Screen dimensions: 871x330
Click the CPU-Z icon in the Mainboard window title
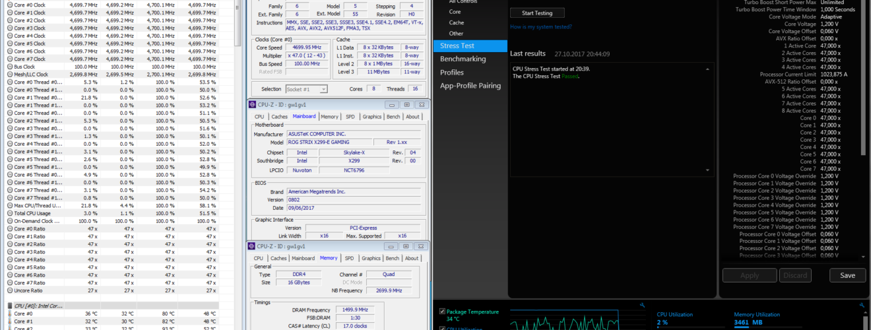(x=253, y=104)
